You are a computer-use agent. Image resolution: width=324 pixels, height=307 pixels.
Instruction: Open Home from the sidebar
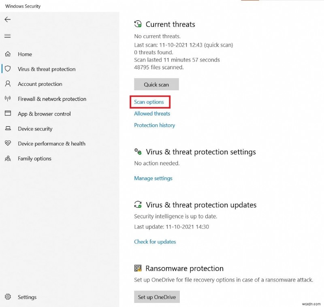point(25,54)
